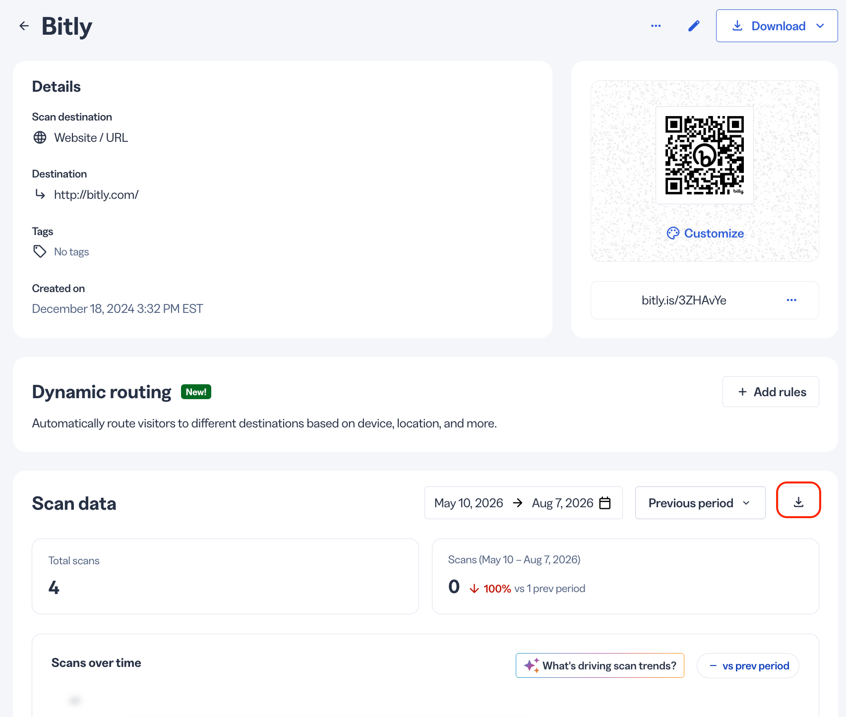846x717 pixels.
Task: Click the calendar icon in the date range
Action: coord(604,503)
